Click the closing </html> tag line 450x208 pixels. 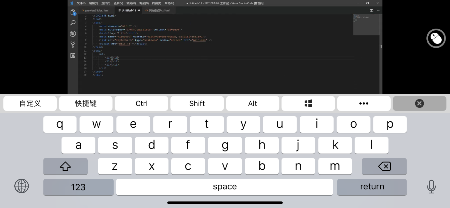click(98, 75)
